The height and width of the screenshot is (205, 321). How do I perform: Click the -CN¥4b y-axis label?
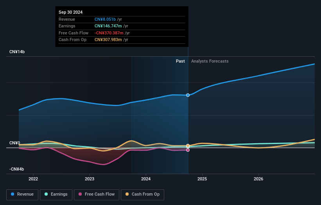16,169
